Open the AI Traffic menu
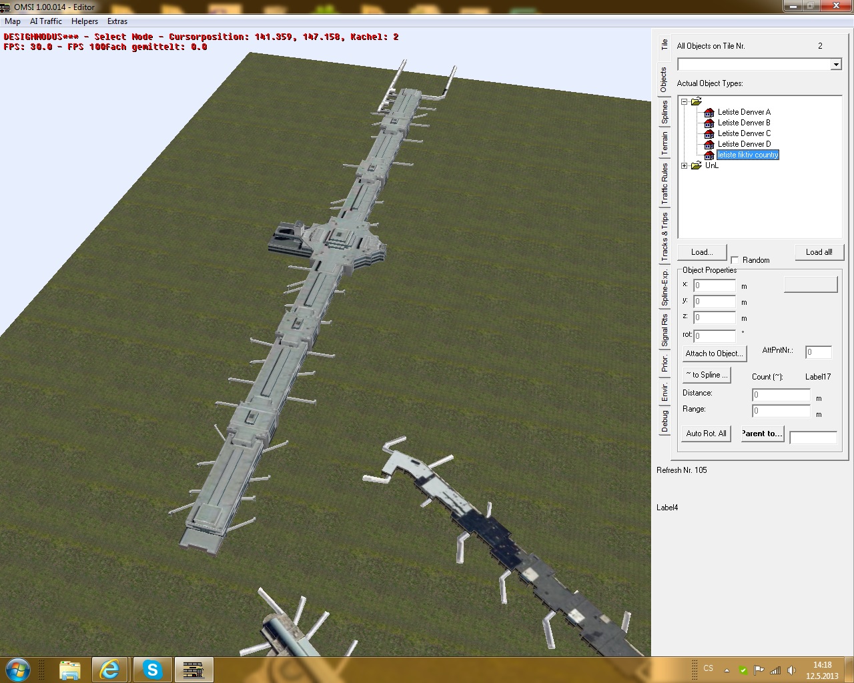This screenshot has width=854, height=683. click(x=46, y=21)
